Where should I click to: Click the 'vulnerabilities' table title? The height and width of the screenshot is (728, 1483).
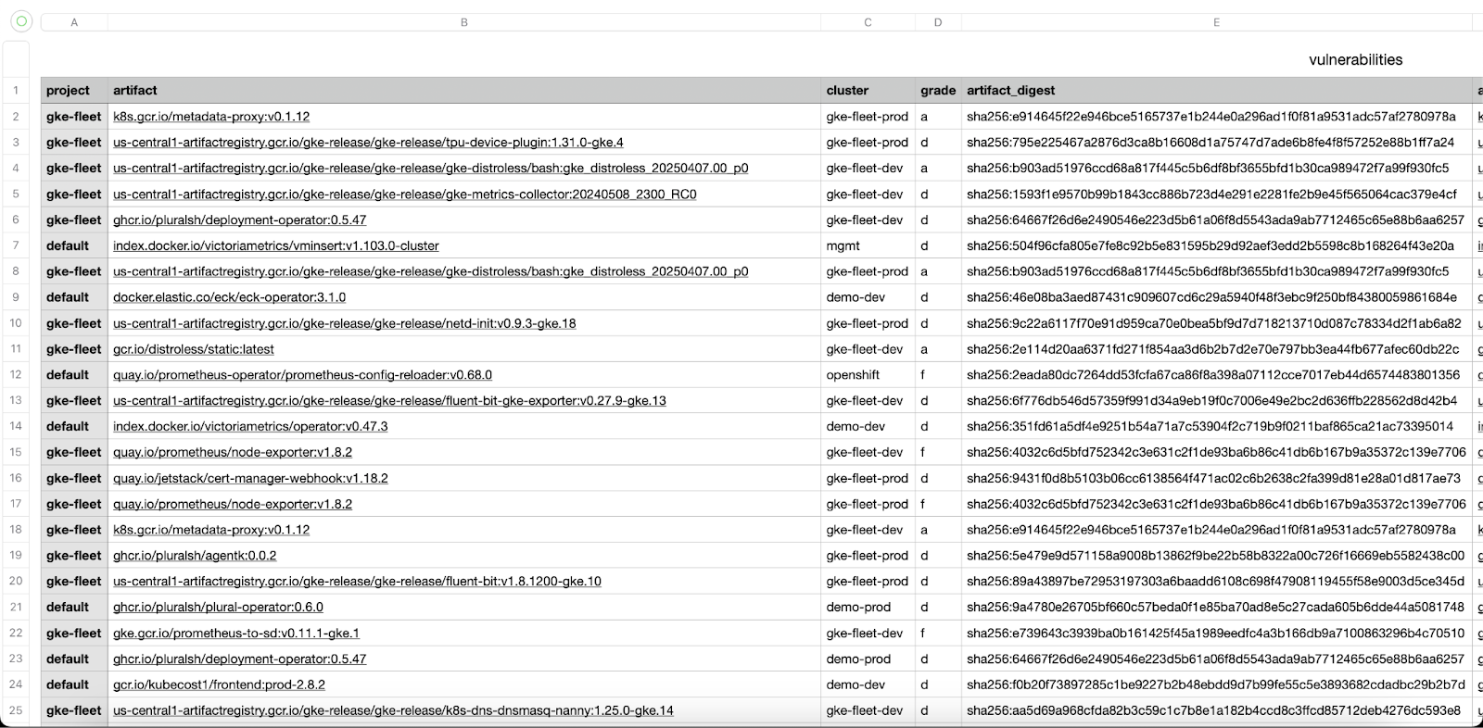[x=1355, y=59]
